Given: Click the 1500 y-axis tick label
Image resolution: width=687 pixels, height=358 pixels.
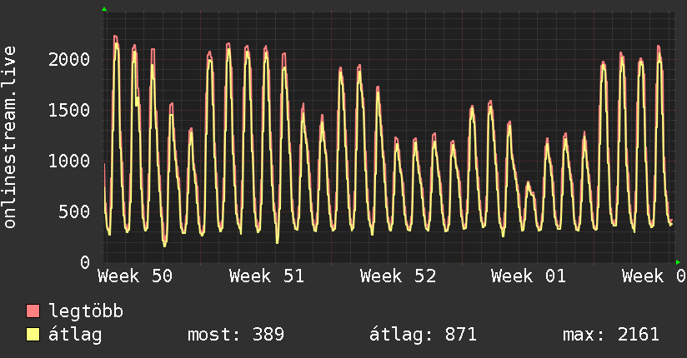Looking at the screenshot, I should coord(69,110).
